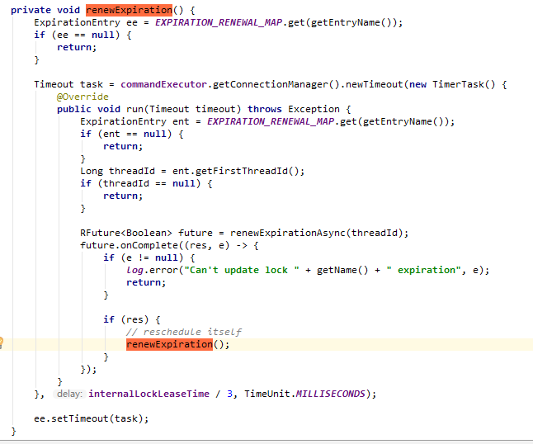Click the commandExecutor field reference
This screenshot has width=533, height=444.
164,84
